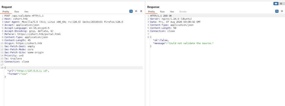Click the Origin: https://cohort.htb line
285x106 pixels.
23,43
